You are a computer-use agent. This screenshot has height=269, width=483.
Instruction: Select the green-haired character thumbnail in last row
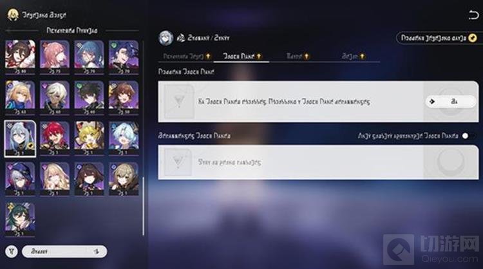tap(20, 219)
